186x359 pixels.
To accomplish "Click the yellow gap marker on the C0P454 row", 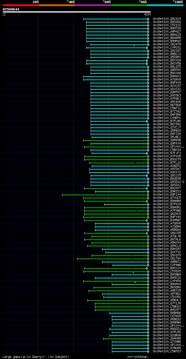I will coord(135,282).
